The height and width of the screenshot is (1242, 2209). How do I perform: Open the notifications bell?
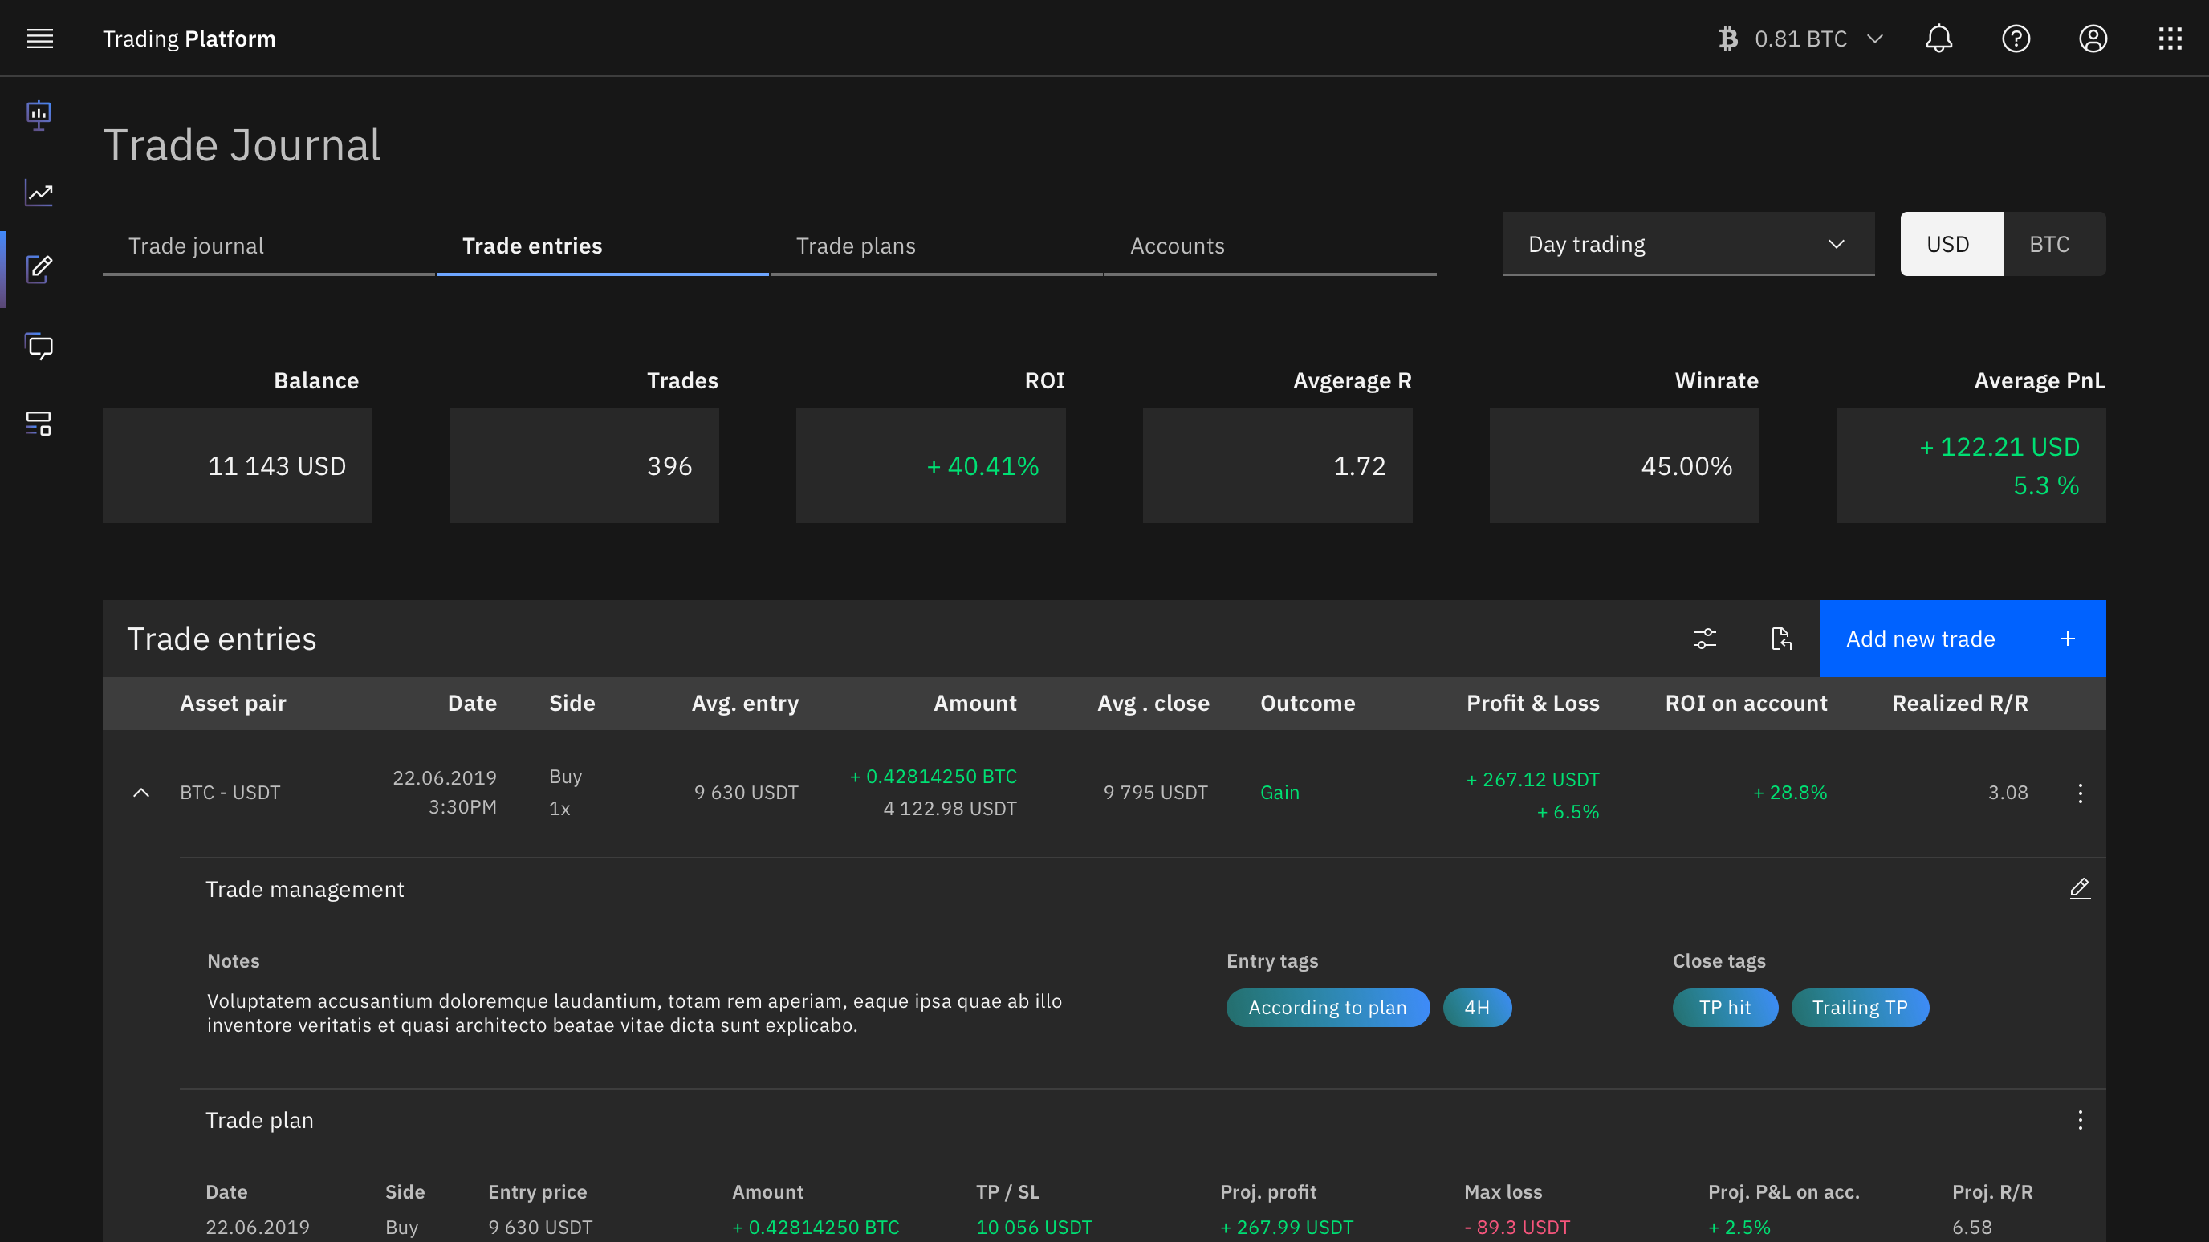(x=1938, y=39)
